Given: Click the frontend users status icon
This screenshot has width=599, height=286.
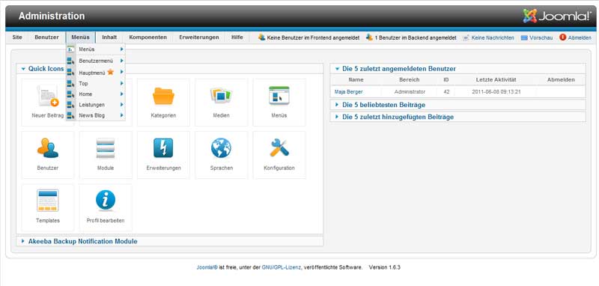Looking at the screenshot, I should [x=261, y=37].
